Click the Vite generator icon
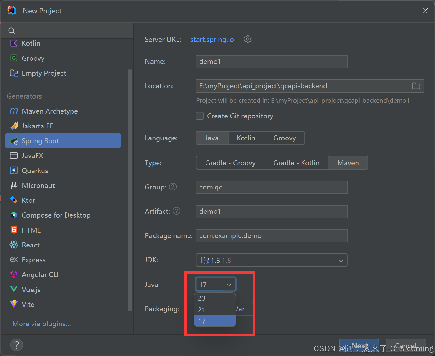The image size is (435, 356). click(14, 304)
